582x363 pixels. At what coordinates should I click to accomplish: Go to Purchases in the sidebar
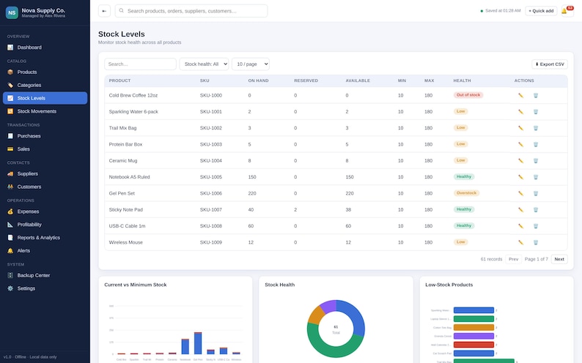click(x=45, y=136)
